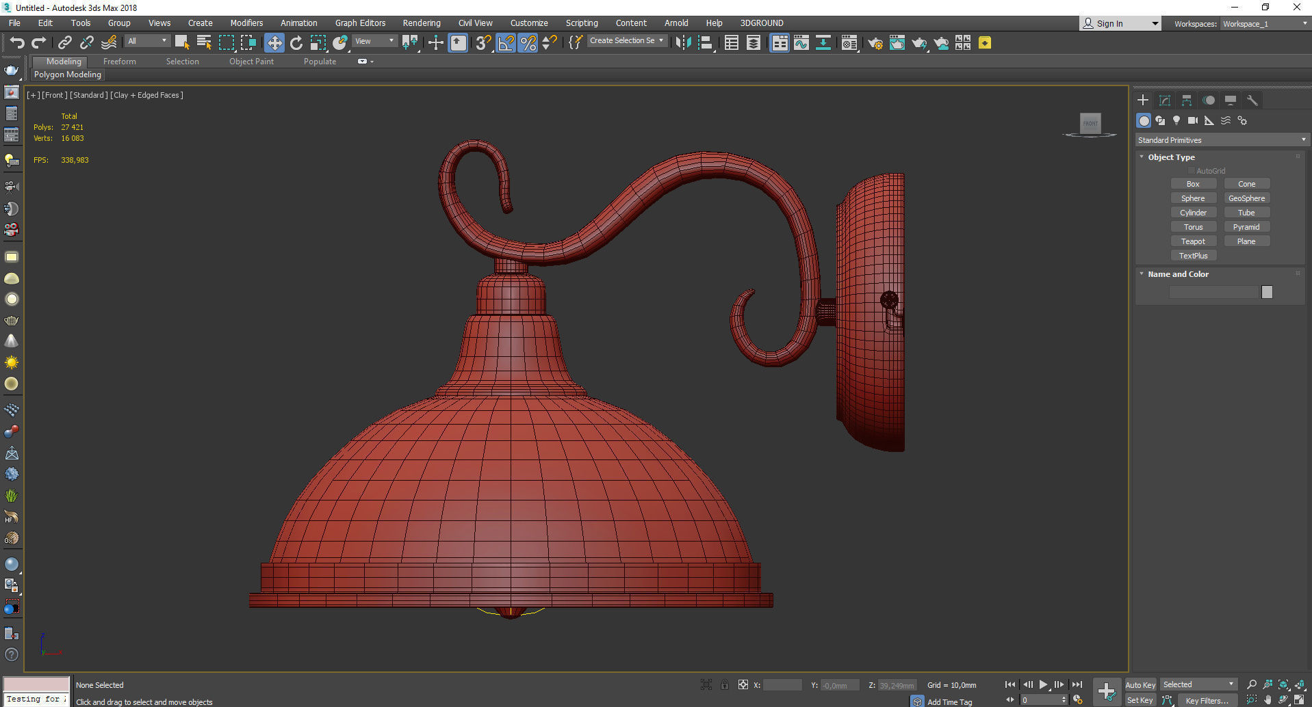Toggle Spinner Snap
The width and height of the screenshot is (1312, 707).
tap(549, 43)
